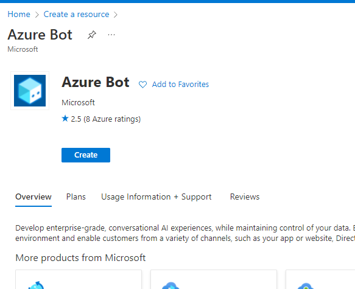Click the Create button
This screenshot has width=355, height=289.
[86, 155]
